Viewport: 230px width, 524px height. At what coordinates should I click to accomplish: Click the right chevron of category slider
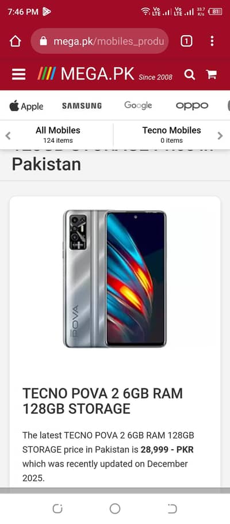point(220,135)
